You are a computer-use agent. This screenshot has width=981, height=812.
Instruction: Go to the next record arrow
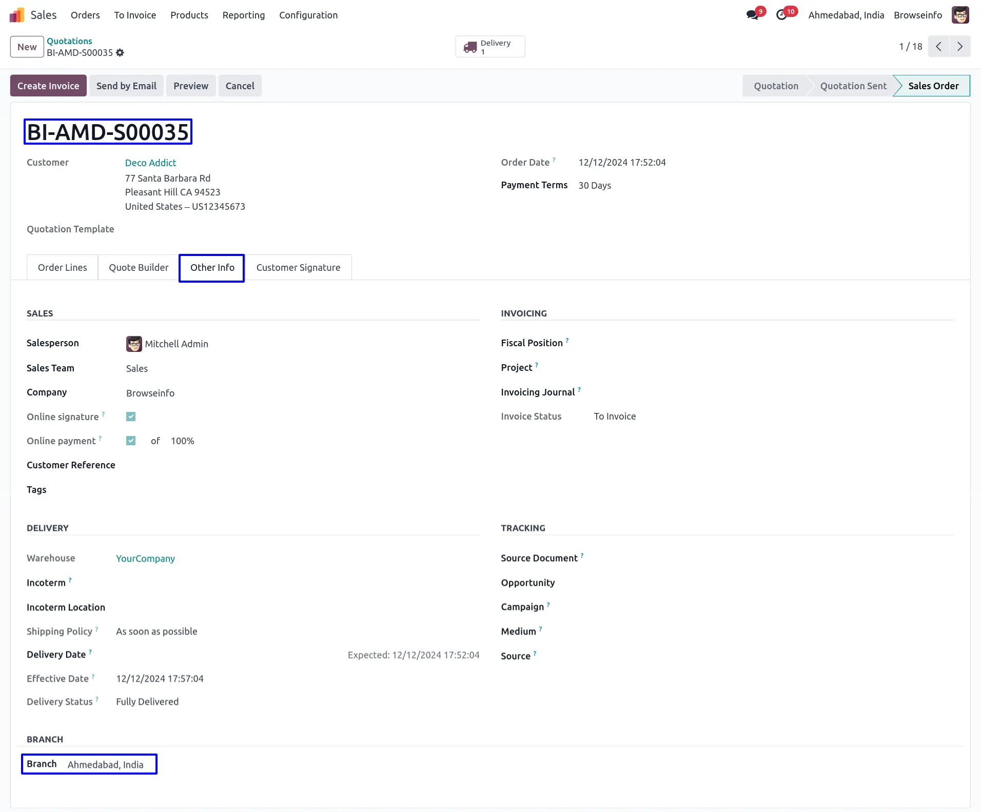959,47
